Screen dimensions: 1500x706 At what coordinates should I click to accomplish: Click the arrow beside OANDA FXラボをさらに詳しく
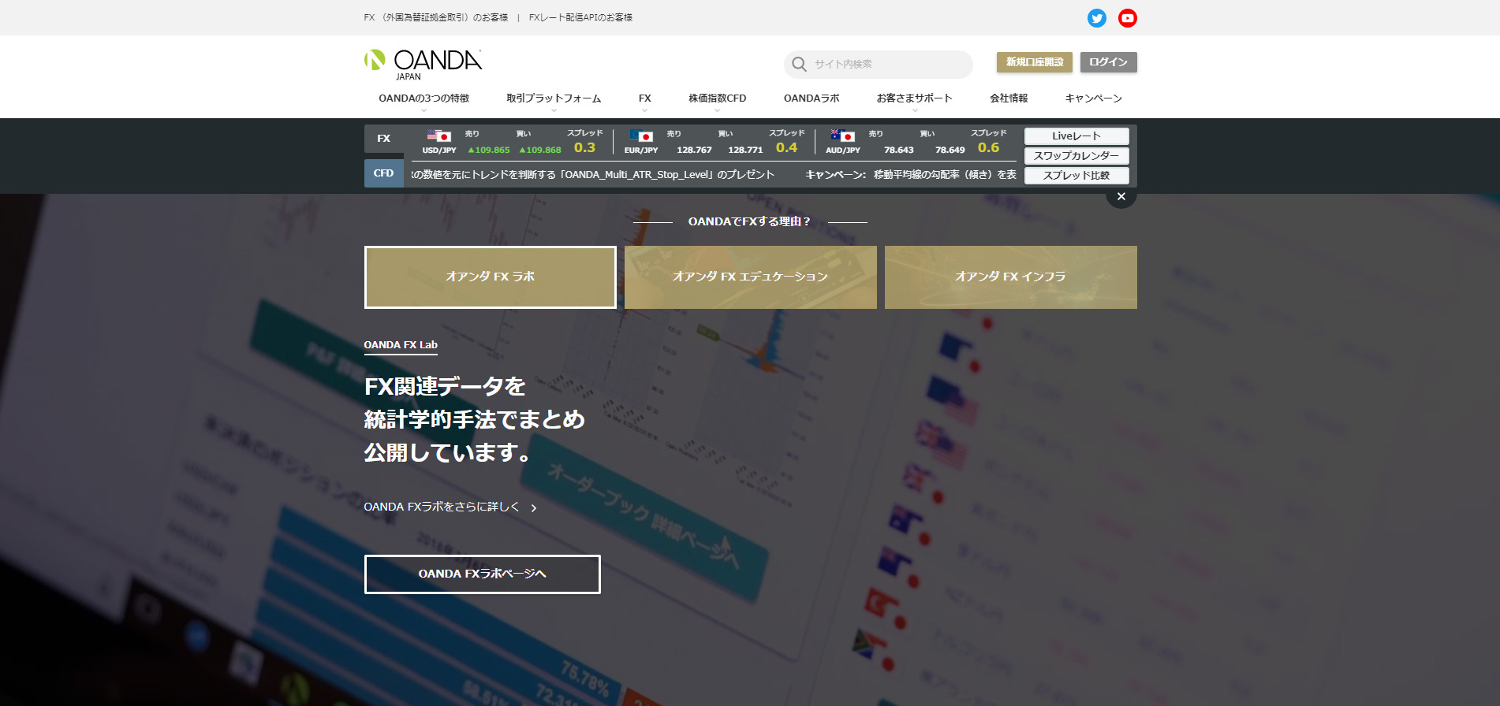click(x=534, y=508)
